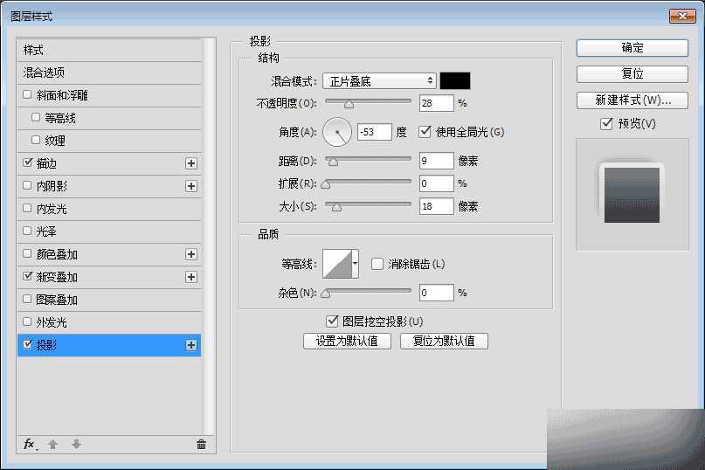The image size is (705, 470).
Task: Enable 外发光 checkbox
Action: (x=27, y=321)
